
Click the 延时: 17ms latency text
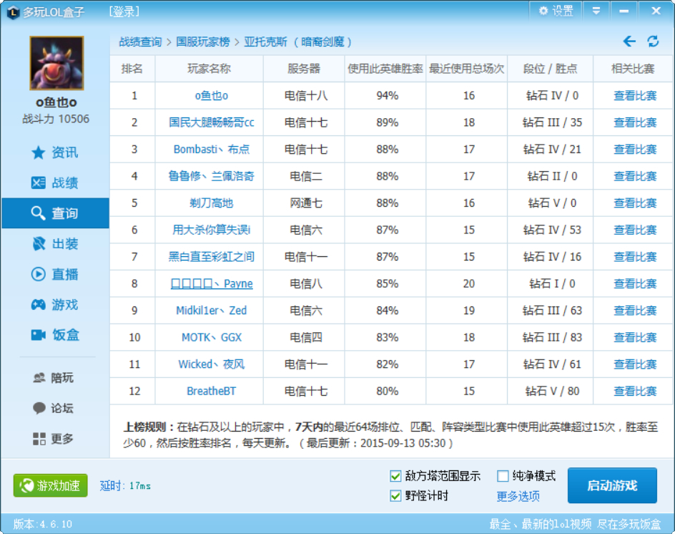pyautogui.click(x=125, y=486)
